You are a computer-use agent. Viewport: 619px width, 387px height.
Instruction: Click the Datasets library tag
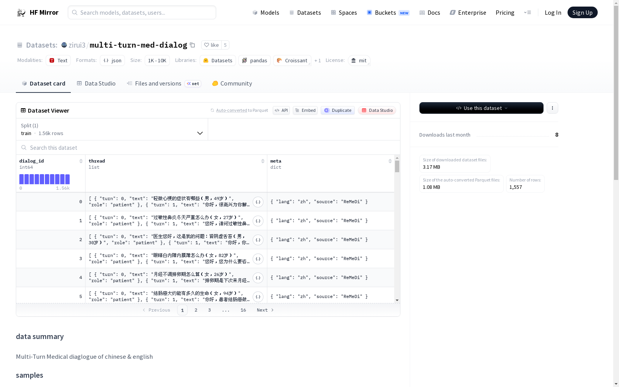click(x=218, y=60)
